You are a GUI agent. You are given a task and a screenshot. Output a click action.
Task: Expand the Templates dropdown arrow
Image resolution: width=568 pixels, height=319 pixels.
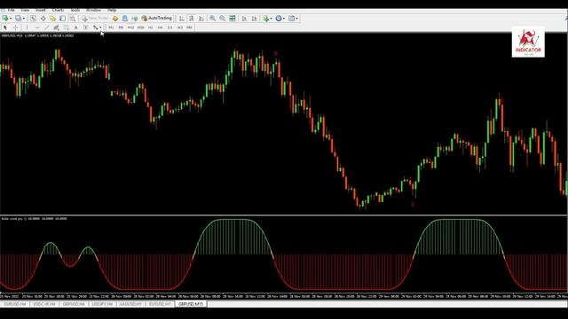click(297, 19)
